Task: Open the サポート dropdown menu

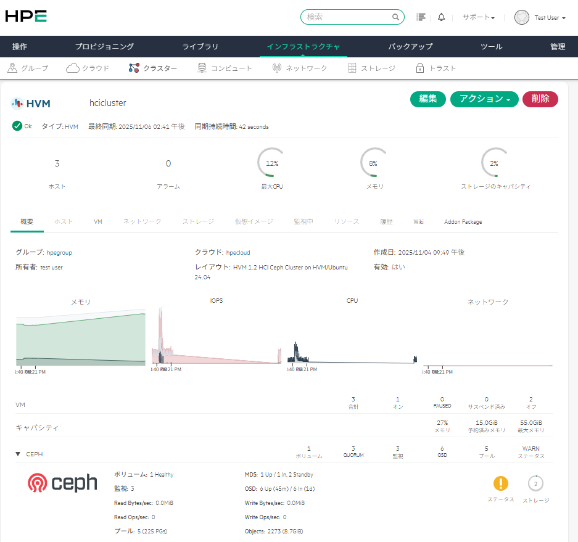Action: [479, 17]
